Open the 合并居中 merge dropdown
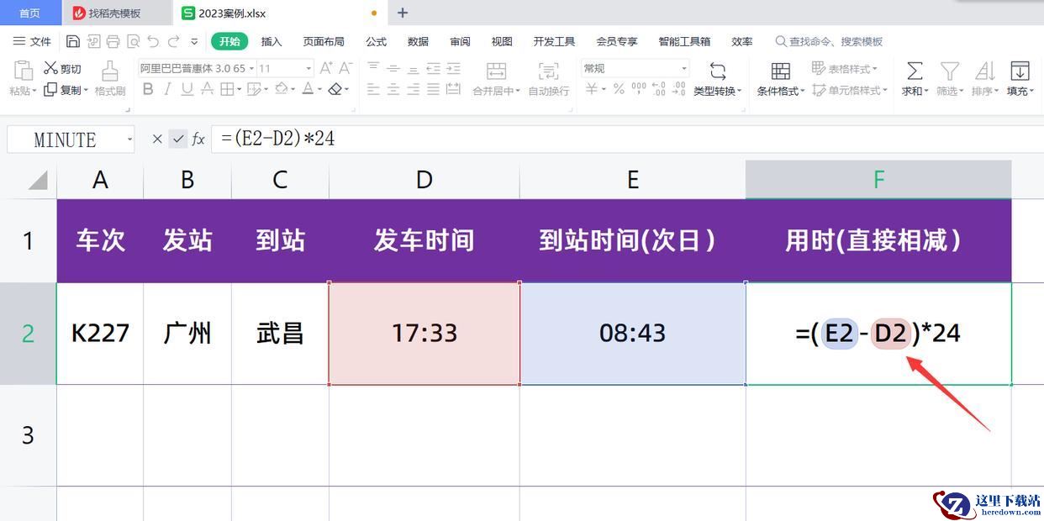This screenshot has height=521, width=1044. click(x=496, y=91)
